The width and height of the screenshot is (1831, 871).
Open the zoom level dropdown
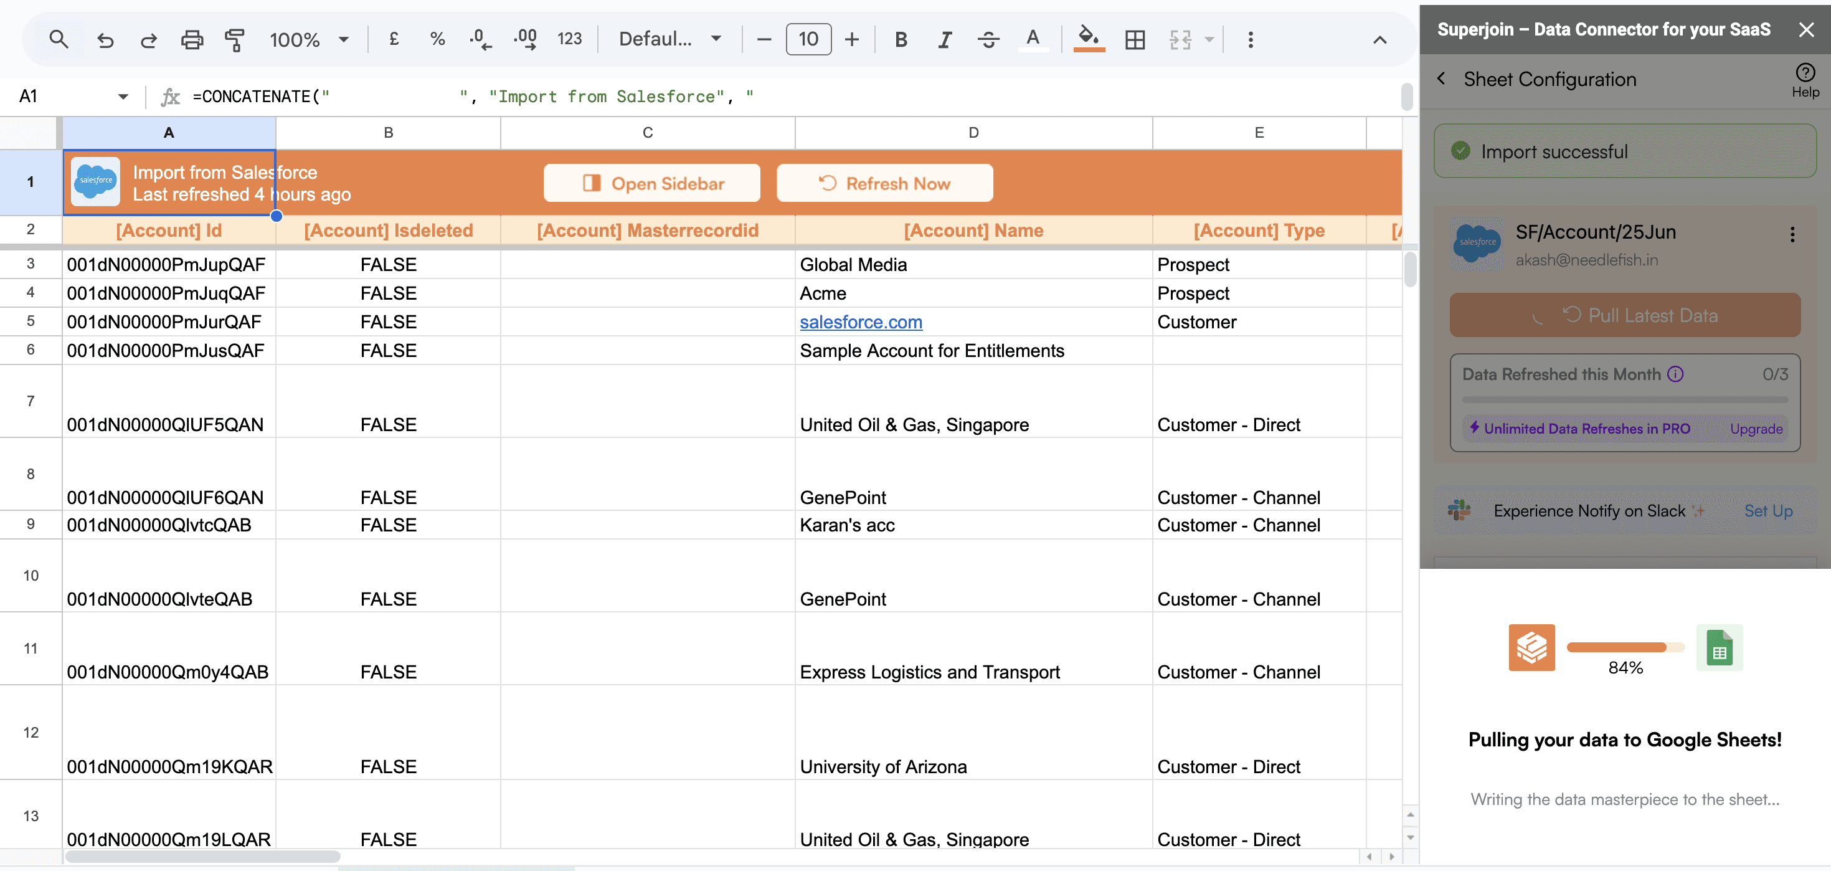[x=309, y=39]
